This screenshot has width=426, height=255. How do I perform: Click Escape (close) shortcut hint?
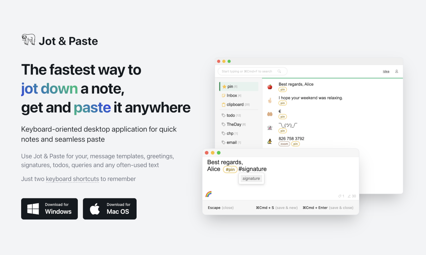coord(221,208)
